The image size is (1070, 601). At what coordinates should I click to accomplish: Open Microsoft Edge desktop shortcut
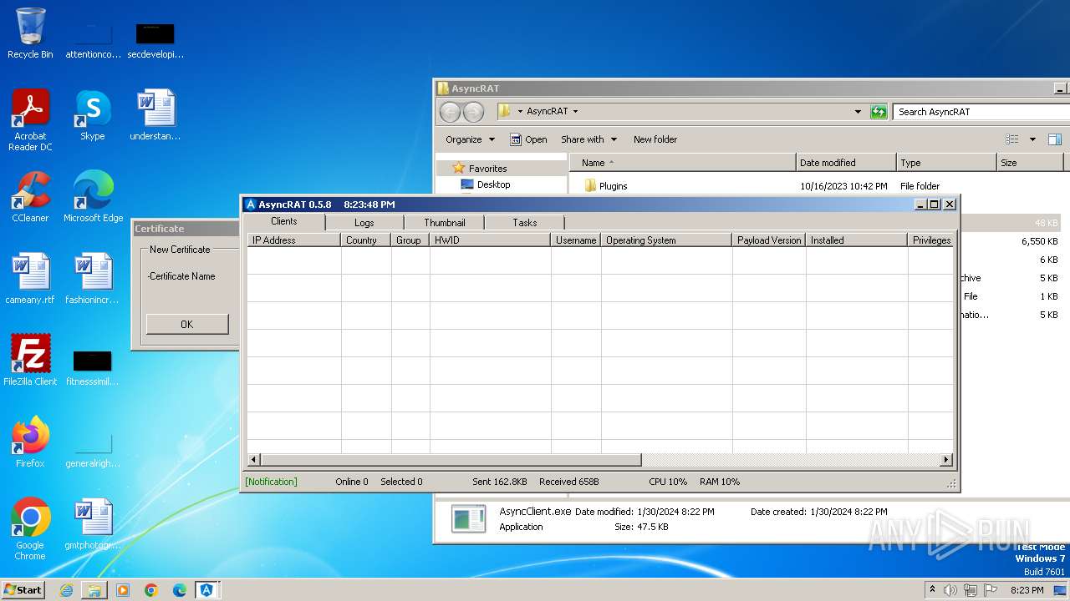(93, 197)
